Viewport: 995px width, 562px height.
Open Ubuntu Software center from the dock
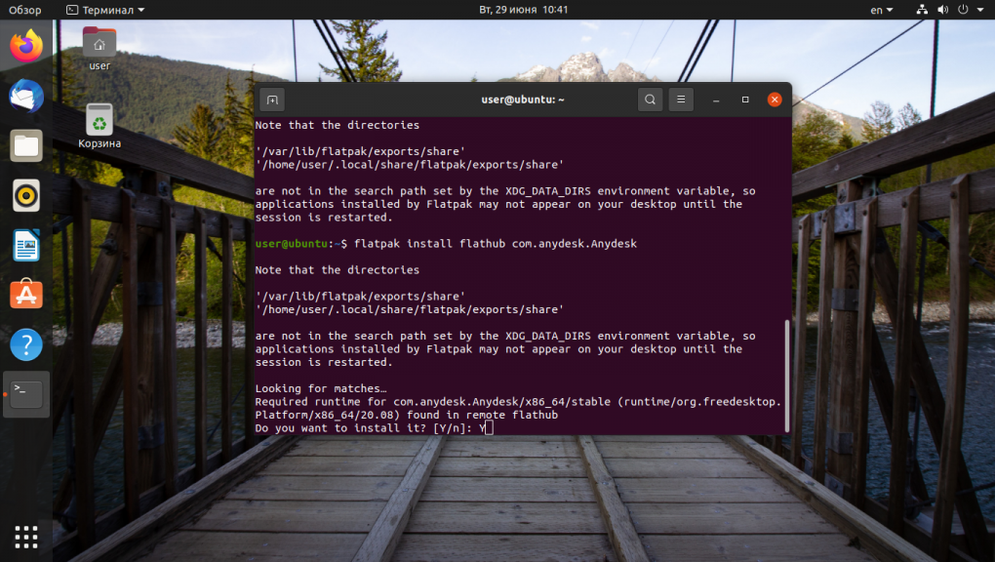tap(25, 295)
